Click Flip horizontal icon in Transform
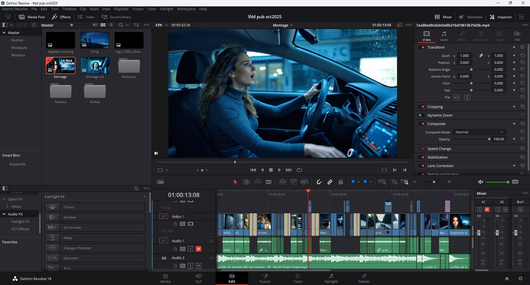Image resolution: width=530 pixels, height=285 pixels. pos(457,97)
